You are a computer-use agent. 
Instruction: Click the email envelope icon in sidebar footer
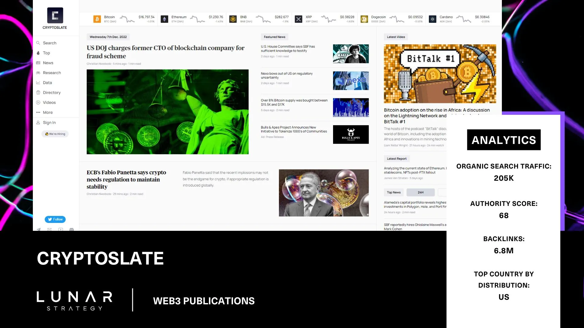(50, 229)
